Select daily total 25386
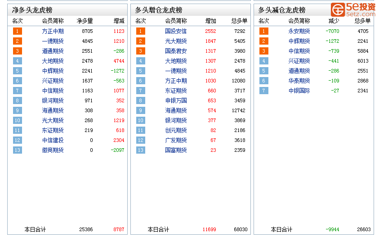Image resolution: width=379 pixels, height=237 pixels. click(x=86, y=229)
